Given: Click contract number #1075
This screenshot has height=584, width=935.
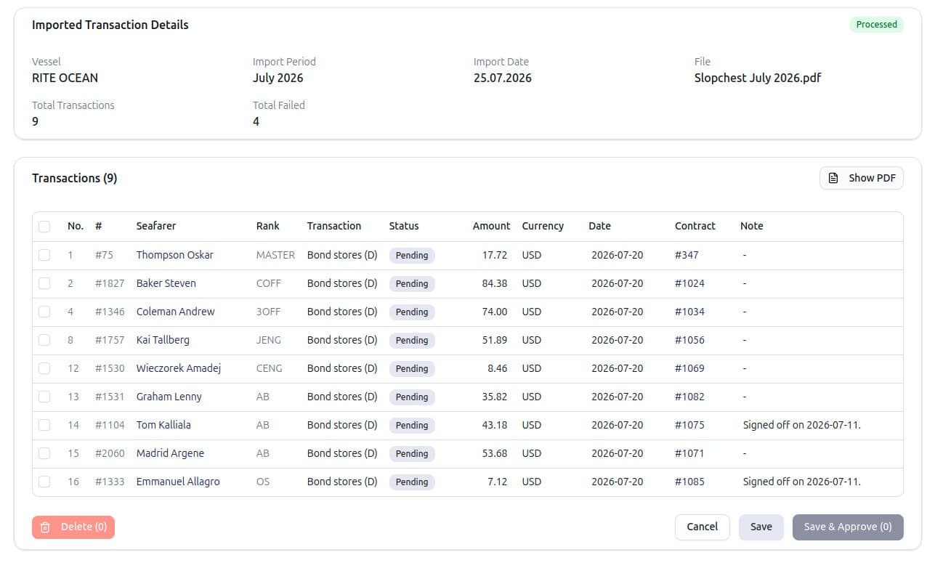Looking at the screenshot, I should 689,425.
